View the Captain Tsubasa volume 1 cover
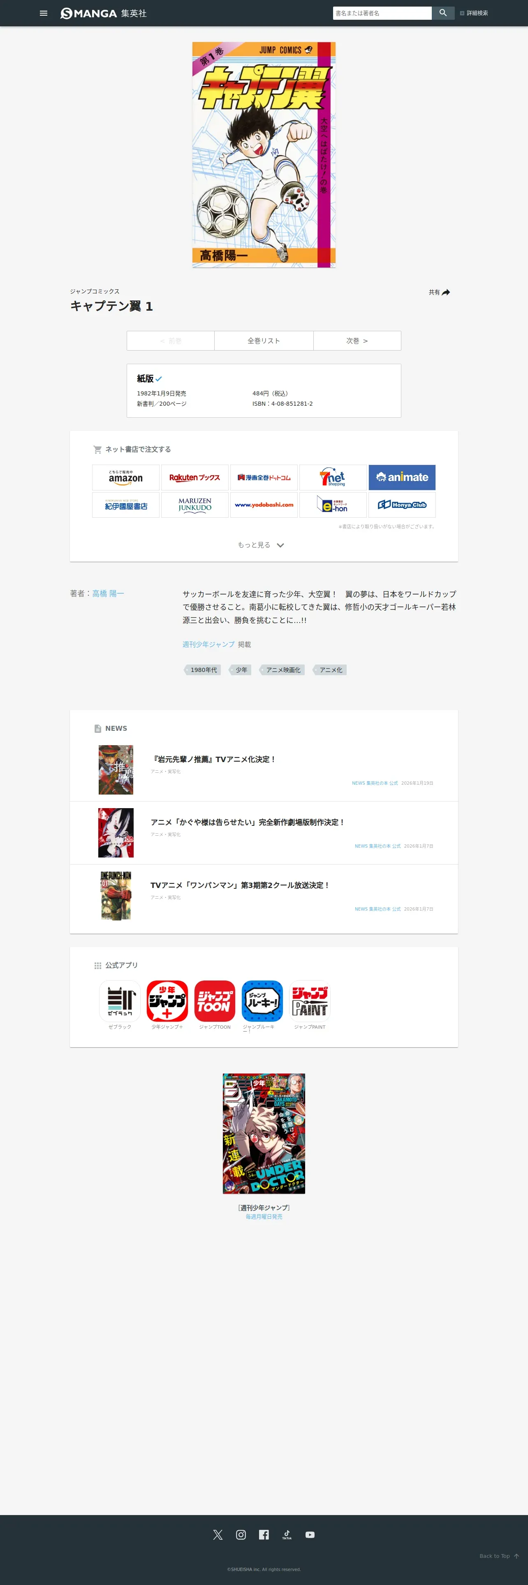The image size is (528, 1585). [264, 155]
